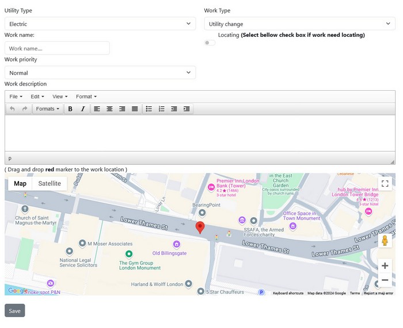Image resolution: width=403 pixels, height=328 pixels.
Task: Increase the text indent
Action: [x=187, y=109]
